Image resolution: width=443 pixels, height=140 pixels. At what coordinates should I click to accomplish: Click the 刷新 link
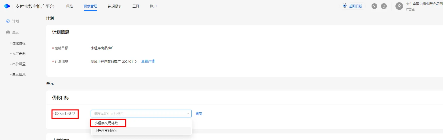pos(199,114)
